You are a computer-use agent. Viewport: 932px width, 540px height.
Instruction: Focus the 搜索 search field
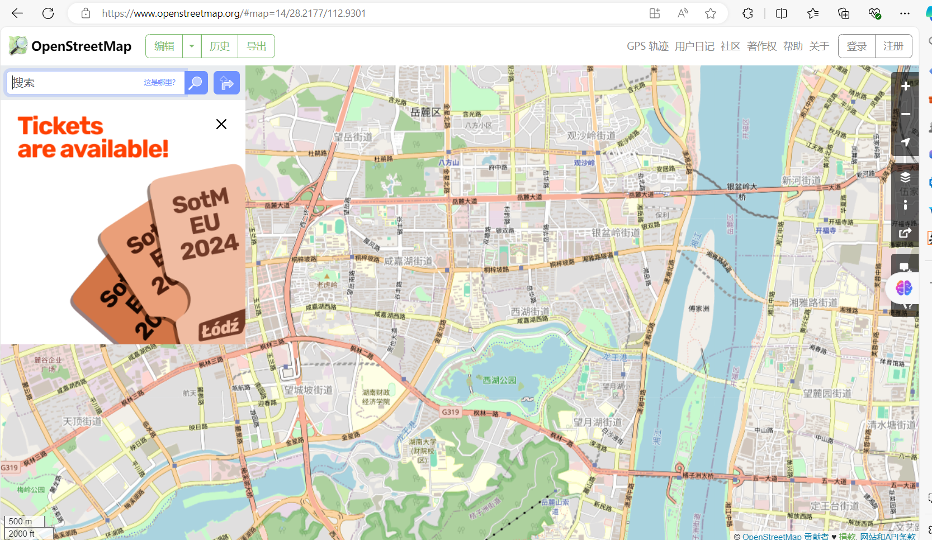(75, 83)
